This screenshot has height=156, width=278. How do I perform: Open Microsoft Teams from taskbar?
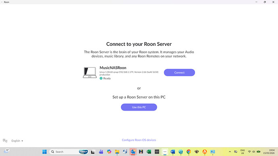click(x=101, y=152)
